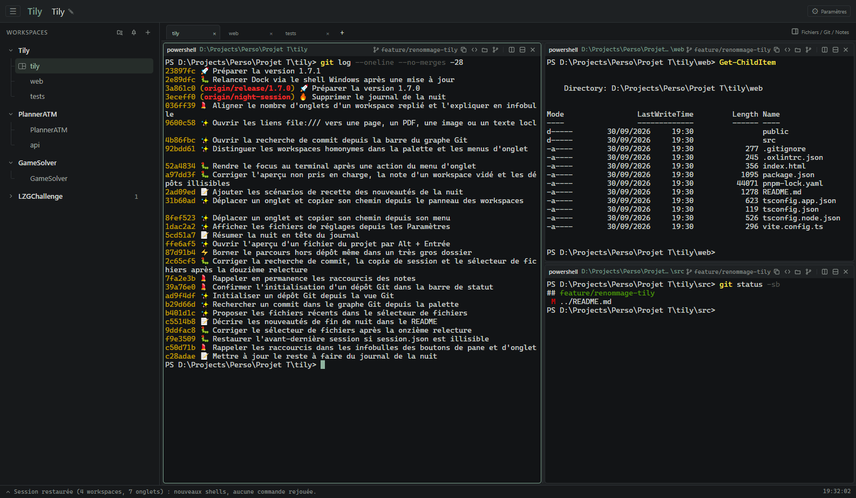
Task: Copy path icon in the tily pane header
Action: [x=464, y=50]
